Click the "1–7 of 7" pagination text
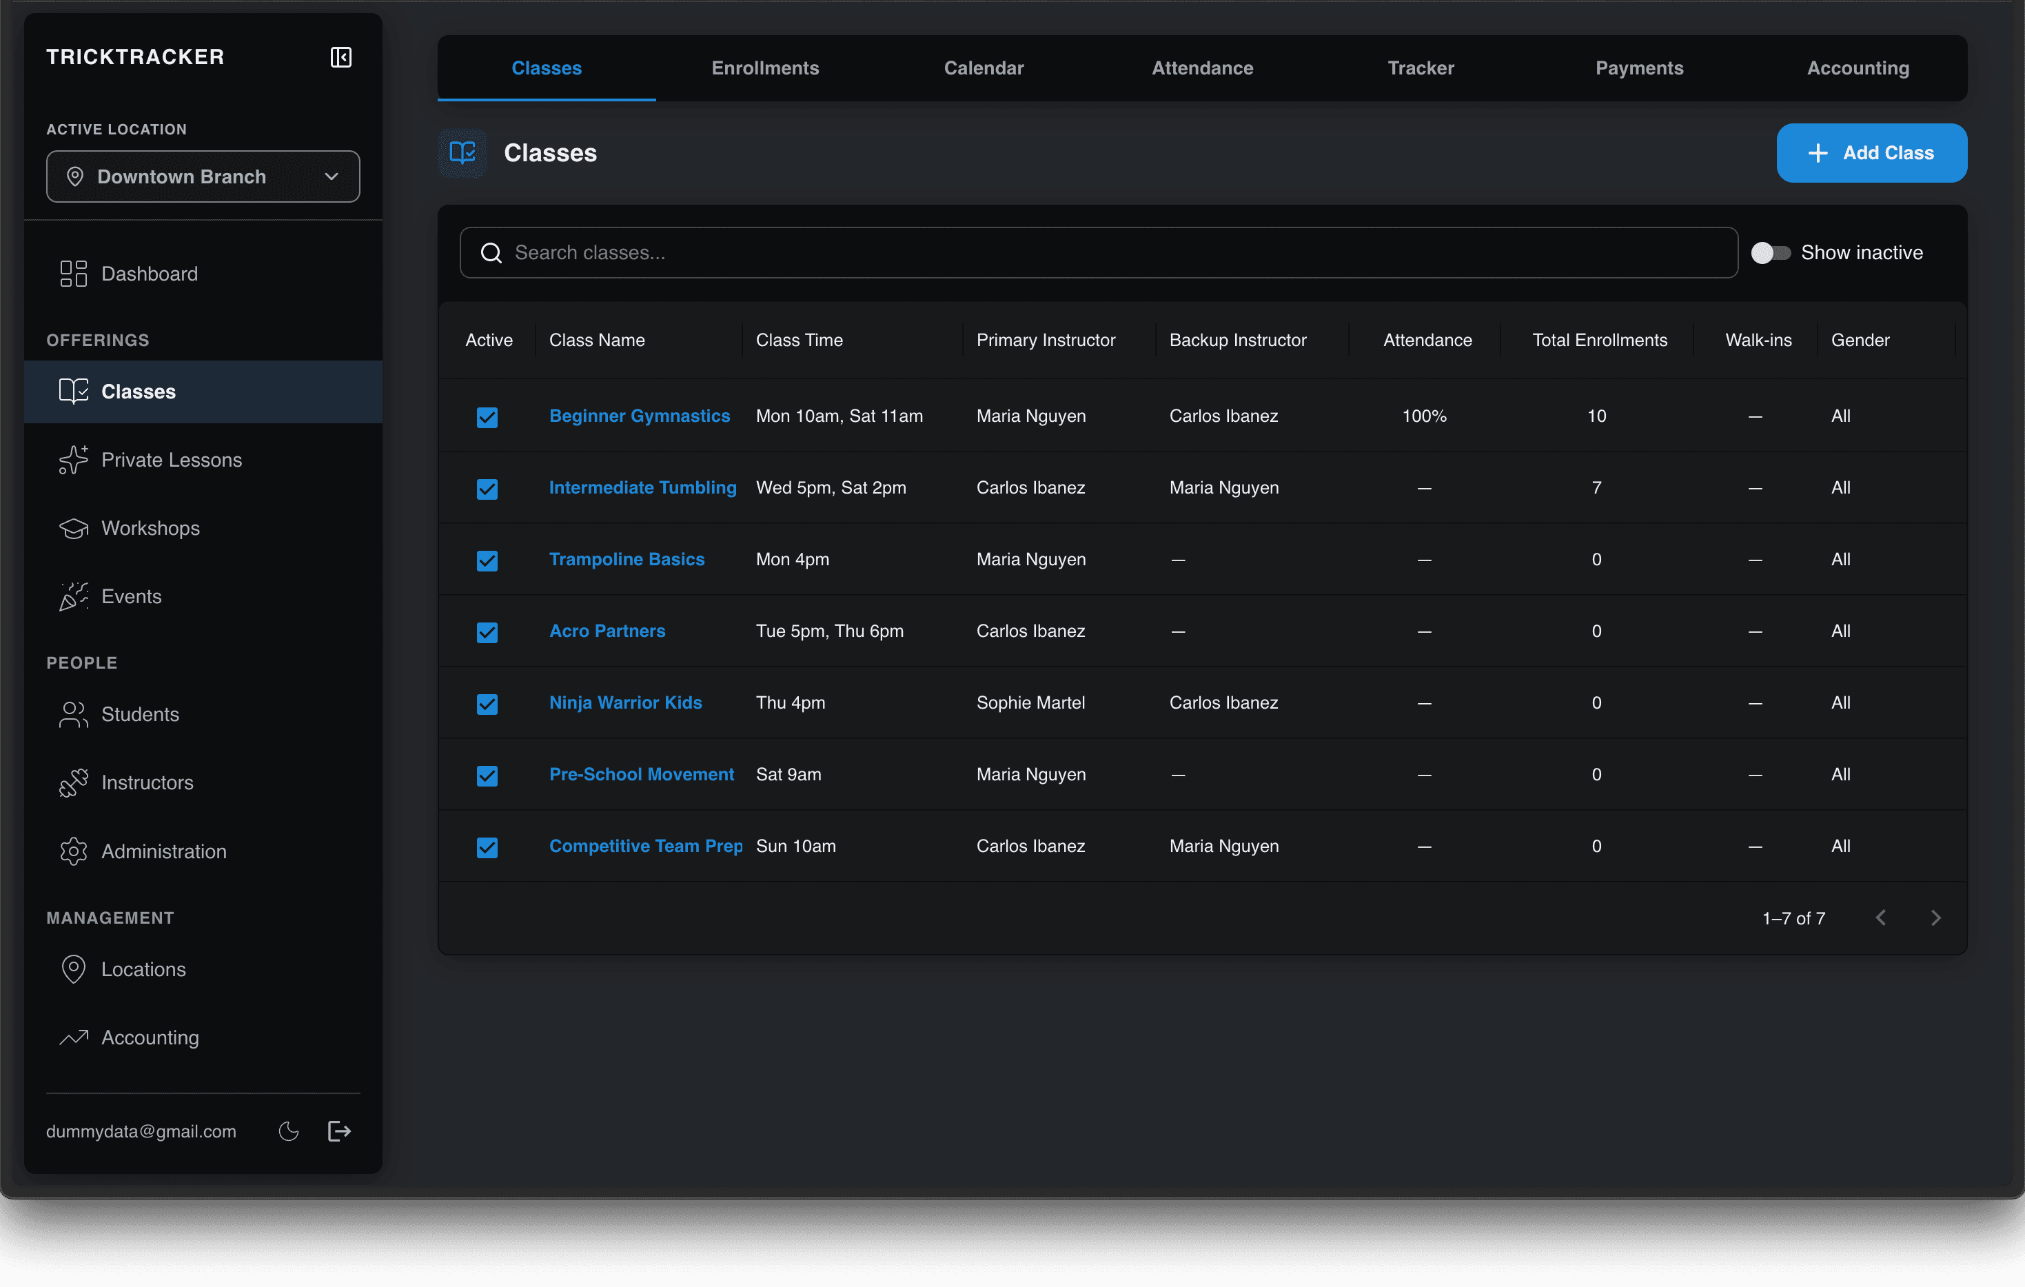 pos(1793,918)
